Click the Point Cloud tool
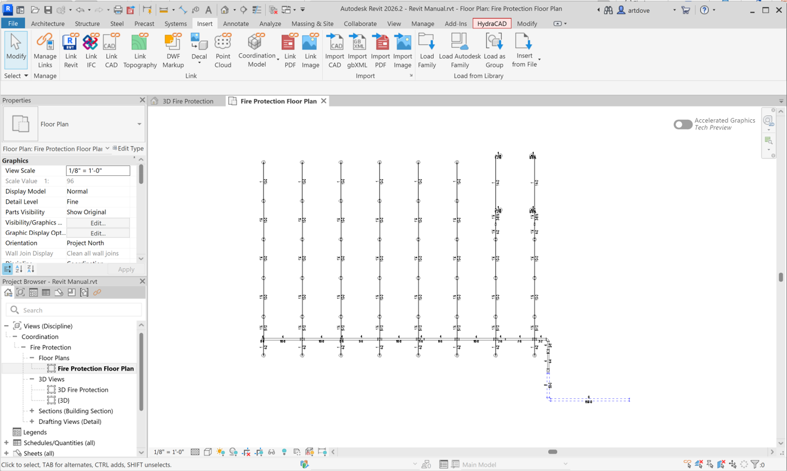Image resolution: width=787 pixels, height=471 pixels. coord(223,50)
